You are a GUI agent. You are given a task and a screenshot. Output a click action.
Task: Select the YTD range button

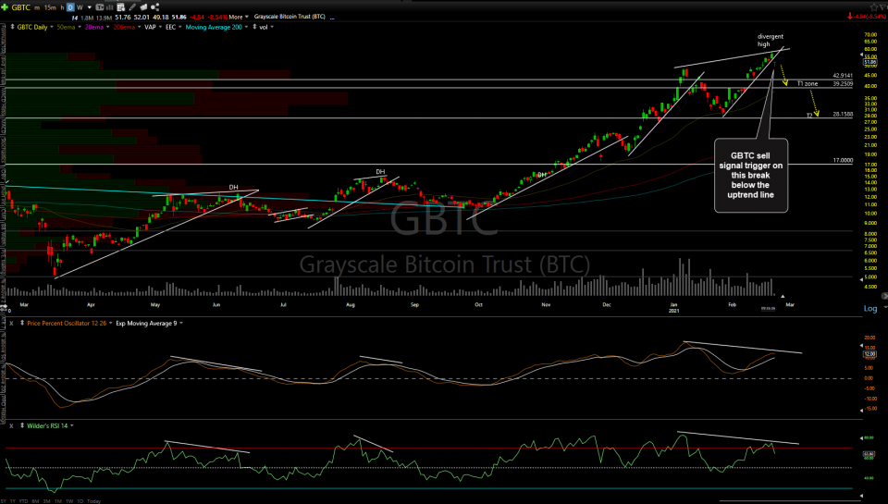coord(23,500)
